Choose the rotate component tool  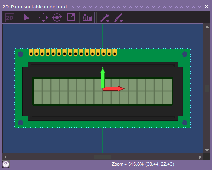[57, 17]
